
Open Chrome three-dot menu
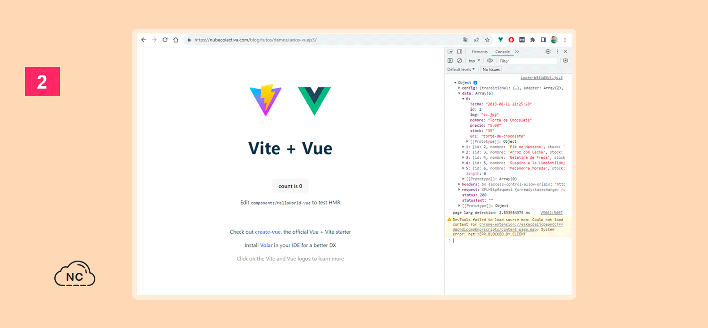[x=565, y=40]
